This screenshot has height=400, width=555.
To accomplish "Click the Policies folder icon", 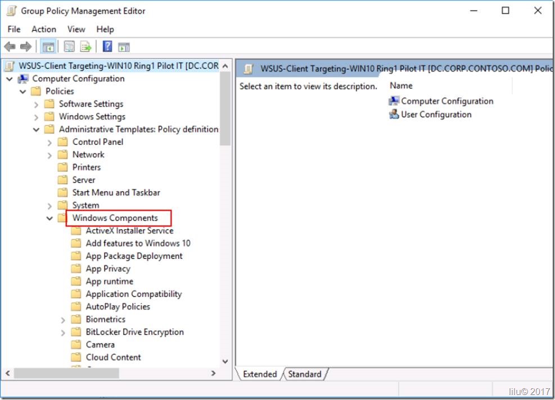I will 36,91.
